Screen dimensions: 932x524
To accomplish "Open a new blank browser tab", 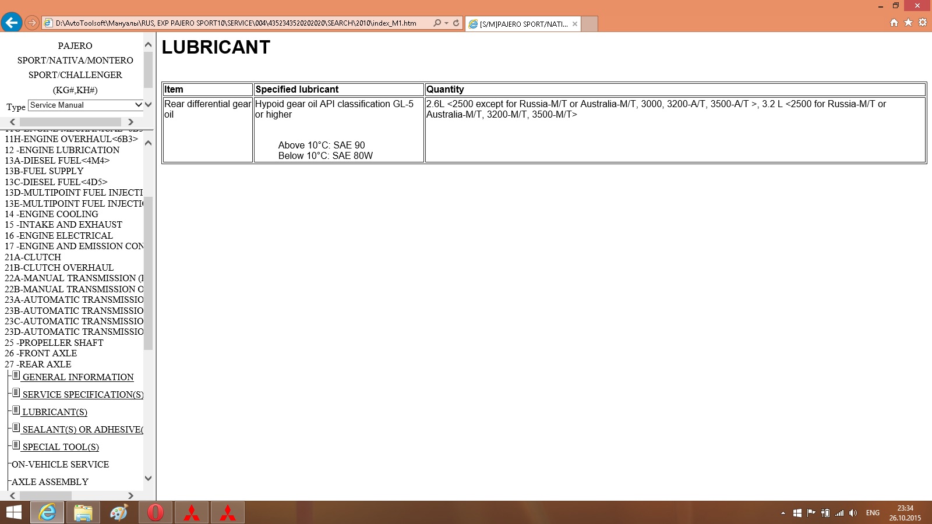I will click(589, 24).
